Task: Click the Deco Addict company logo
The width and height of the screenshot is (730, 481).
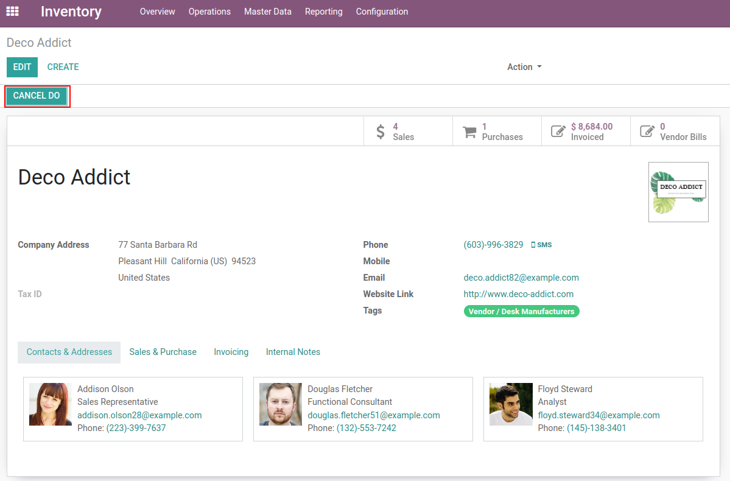Action: [678, 192]
